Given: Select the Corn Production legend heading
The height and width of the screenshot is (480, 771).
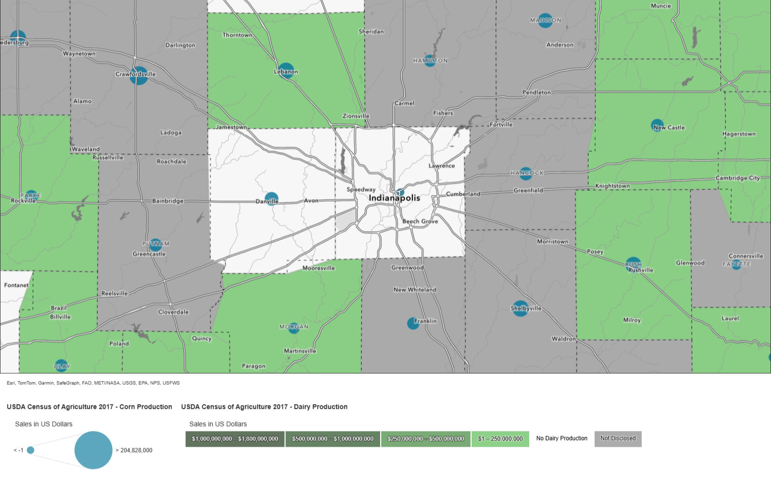Looking at the screenshot, I should pyautogui.click(x=89, y=406).
